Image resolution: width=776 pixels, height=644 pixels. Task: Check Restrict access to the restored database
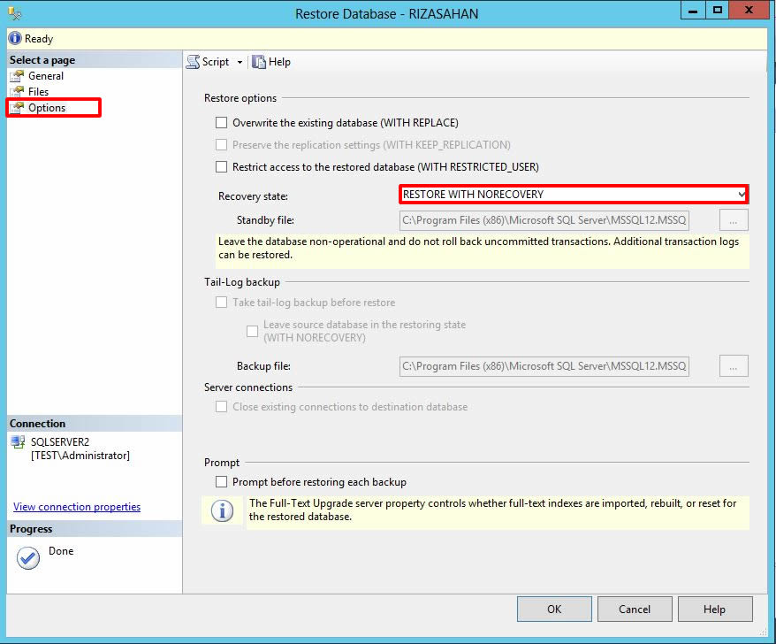[x=222, y=167]
